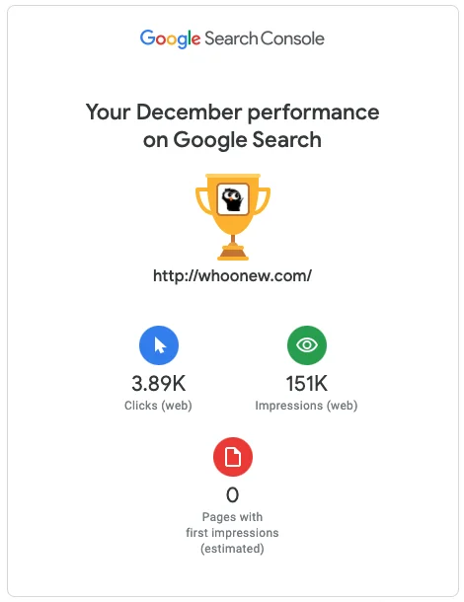Click the red page document icon
Viewport: 464px width, 602px height.
click(233, 457)
